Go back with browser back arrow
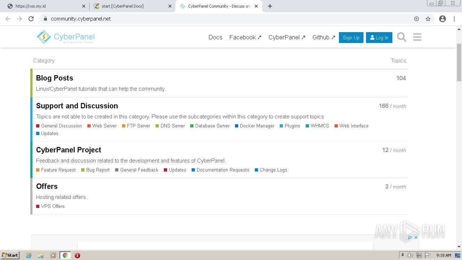 (8, 19)
